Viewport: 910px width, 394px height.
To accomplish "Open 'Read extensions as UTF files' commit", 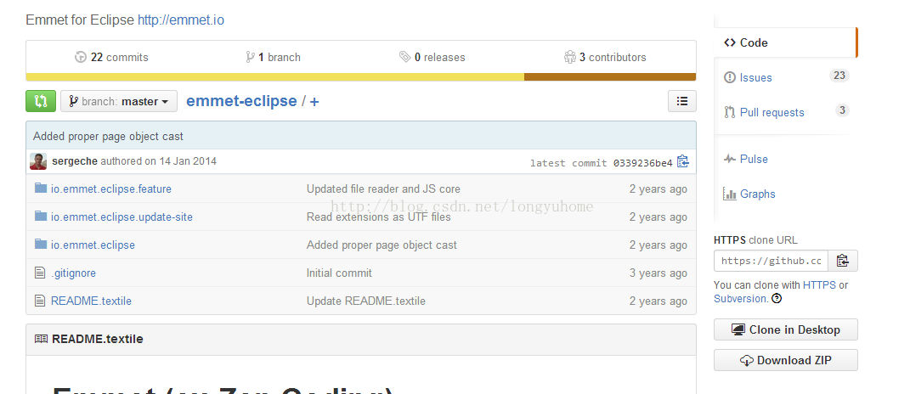I will click(378, 217).
